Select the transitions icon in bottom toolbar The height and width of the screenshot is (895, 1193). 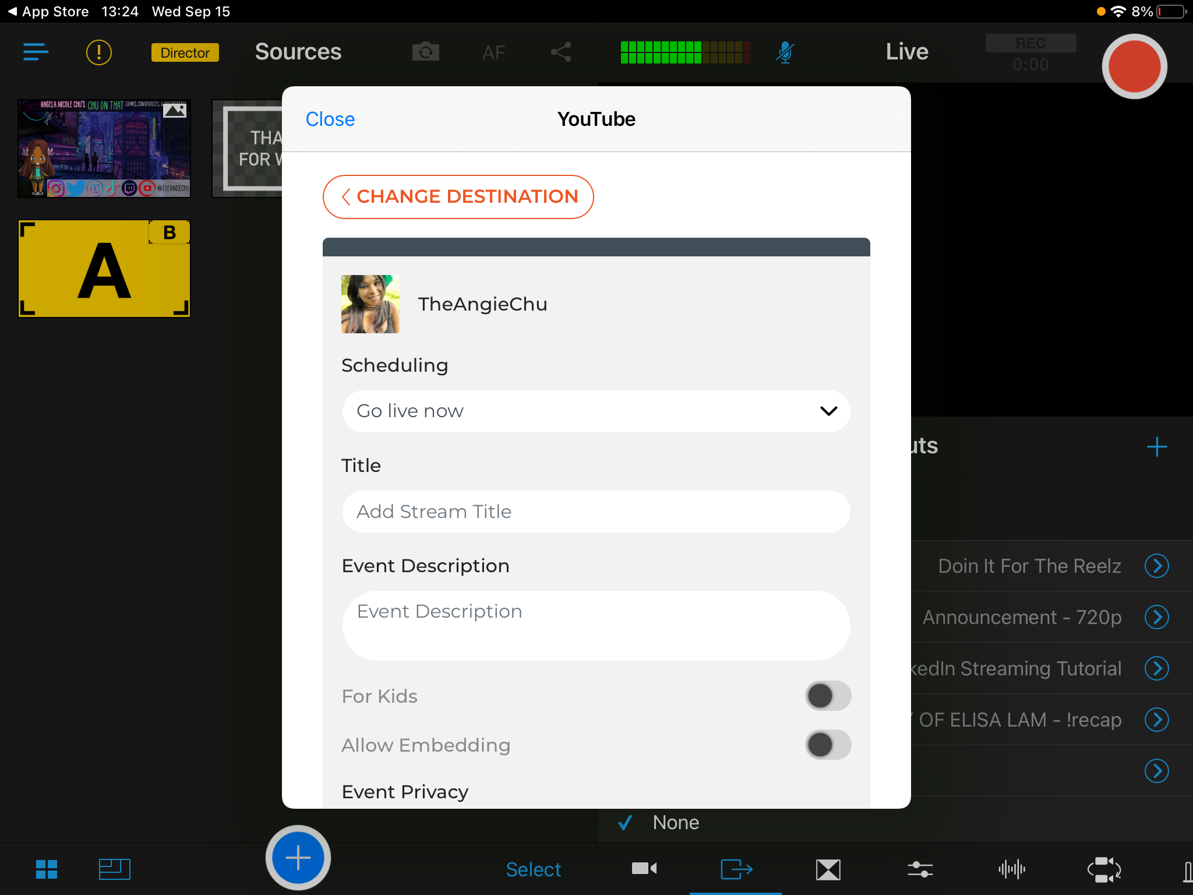pyautogui.click(x=828, y=869)
